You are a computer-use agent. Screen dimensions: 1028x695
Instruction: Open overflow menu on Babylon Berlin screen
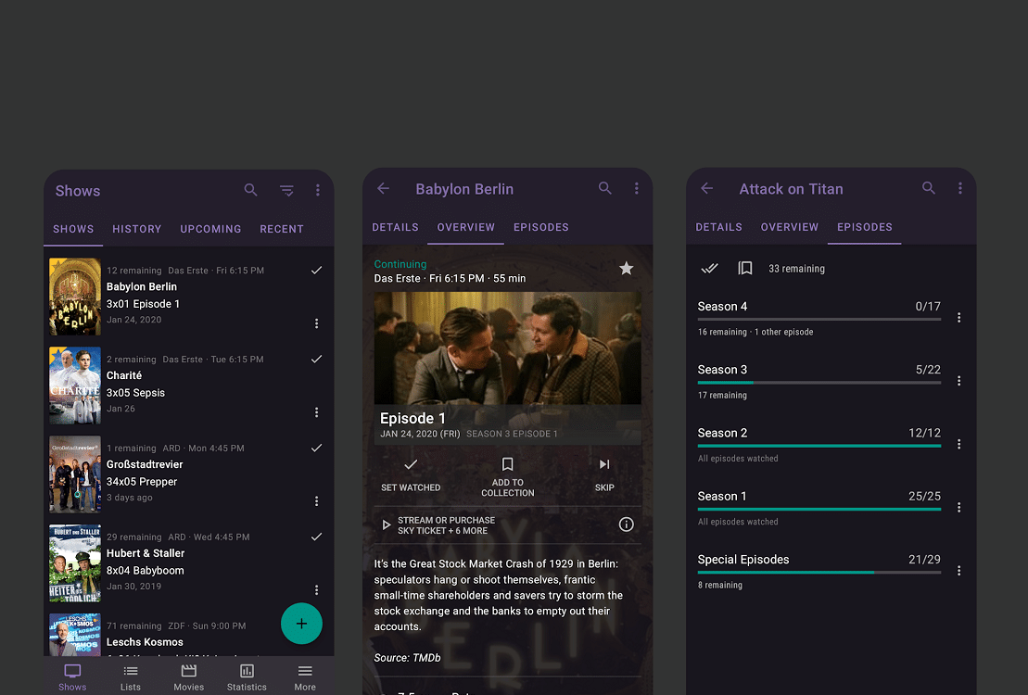pos(637,189)
